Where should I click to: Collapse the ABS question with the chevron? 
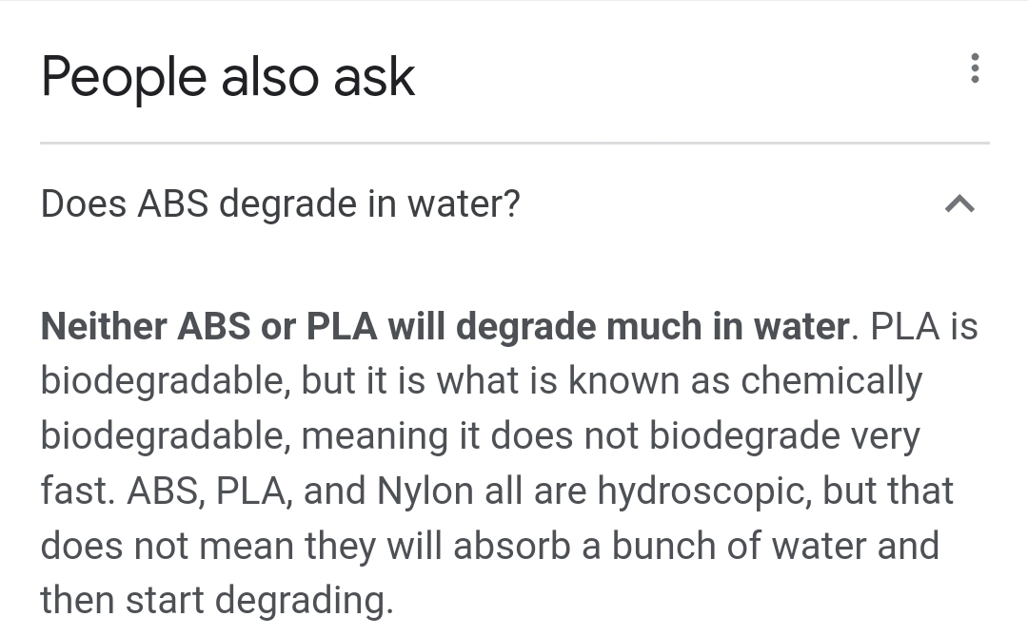point(959,204)
